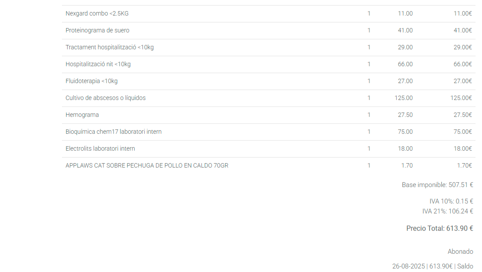Click the Hemograma item name
This screenshot has width=482, height=272.
82,115
